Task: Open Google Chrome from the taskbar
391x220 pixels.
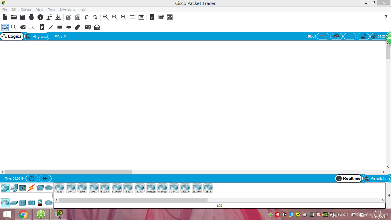Action: 23,214
